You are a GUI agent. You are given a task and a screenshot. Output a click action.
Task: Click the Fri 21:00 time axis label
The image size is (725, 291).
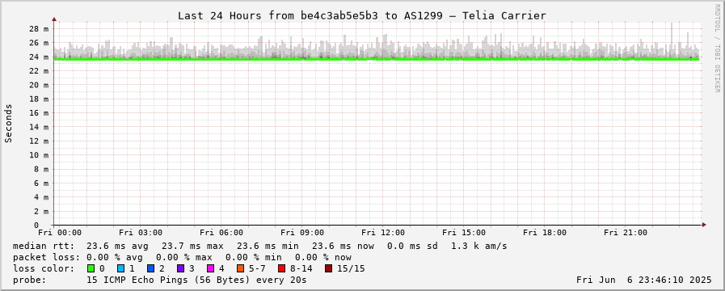626,232
